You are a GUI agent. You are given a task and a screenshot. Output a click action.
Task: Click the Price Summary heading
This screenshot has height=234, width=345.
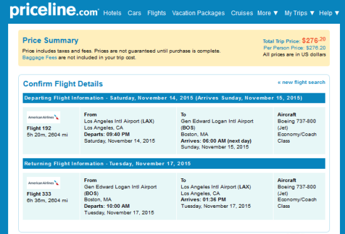[x=50, y=41]
